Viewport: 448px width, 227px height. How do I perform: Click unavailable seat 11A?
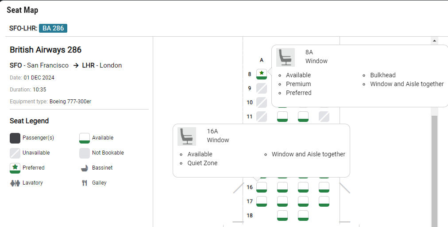point(262,117)
